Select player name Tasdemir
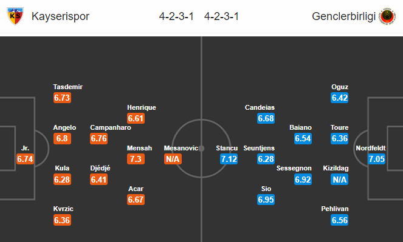The height and width of the screenshot is (242, 403). pyautogui.click(x=68, y=87)
